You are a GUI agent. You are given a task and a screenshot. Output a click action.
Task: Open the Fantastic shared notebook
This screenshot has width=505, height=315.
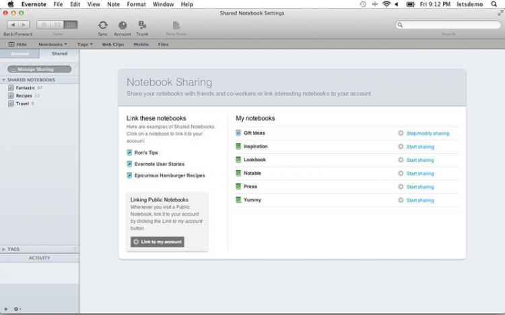click(26, 88)
